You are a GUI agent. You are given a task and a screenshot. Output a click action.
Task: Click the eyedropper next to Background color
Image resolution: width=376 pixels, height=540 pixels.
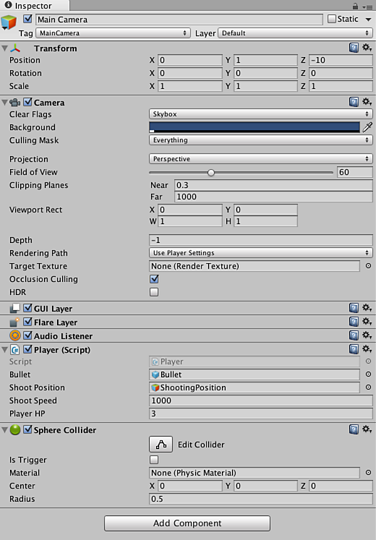pos(367,127)
